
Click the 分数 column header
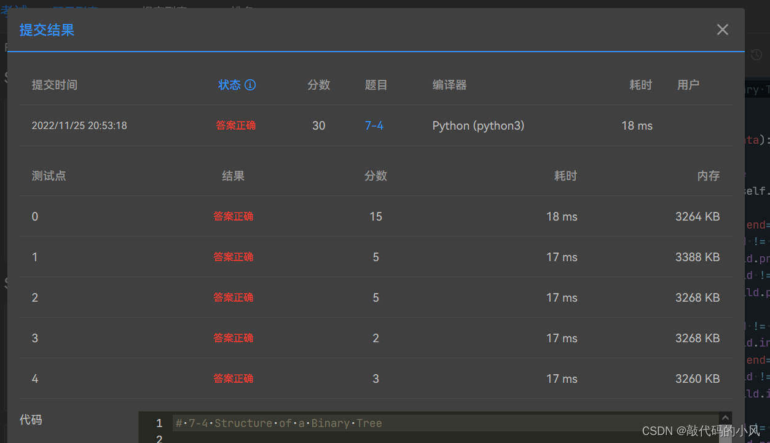click(318, 85)
